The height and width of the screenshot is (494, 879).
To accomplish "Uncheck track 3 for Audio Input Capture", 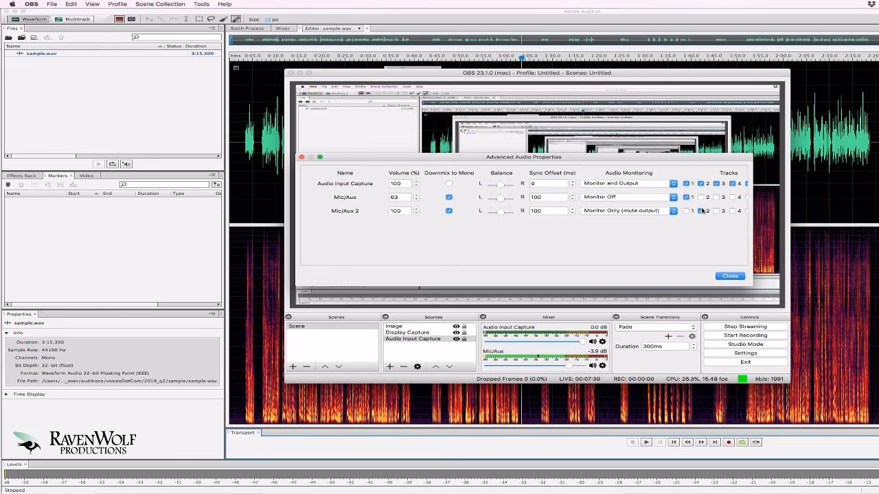I will [716, 184].
